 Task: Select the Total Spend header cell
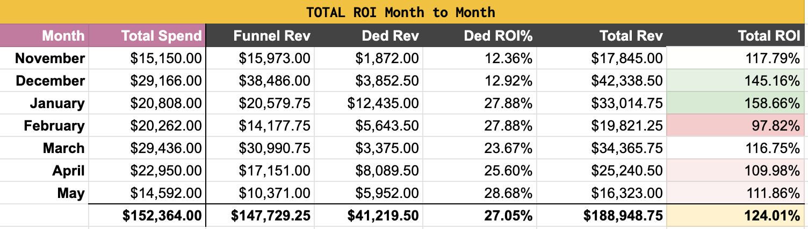(x=147, y=35)
